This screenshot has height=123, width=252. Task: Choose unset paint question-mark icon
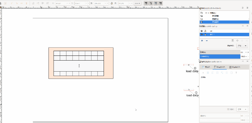click(x=236, y=73)
